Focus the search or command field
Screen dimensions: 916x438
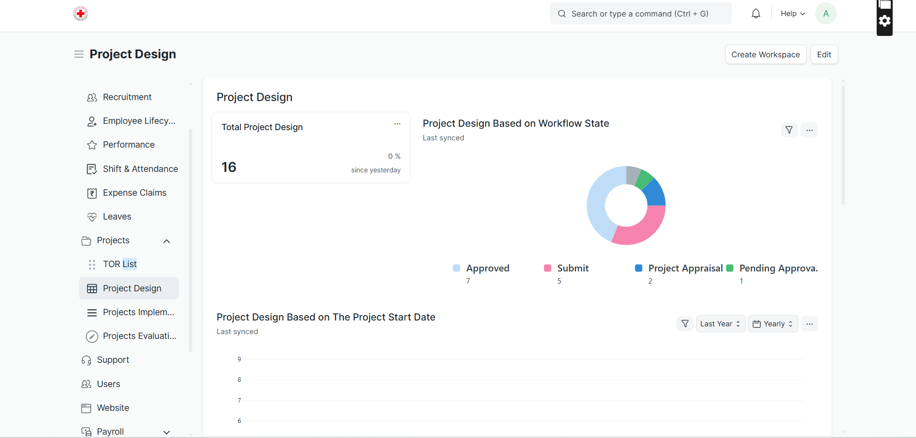click(x=640, y=14)
